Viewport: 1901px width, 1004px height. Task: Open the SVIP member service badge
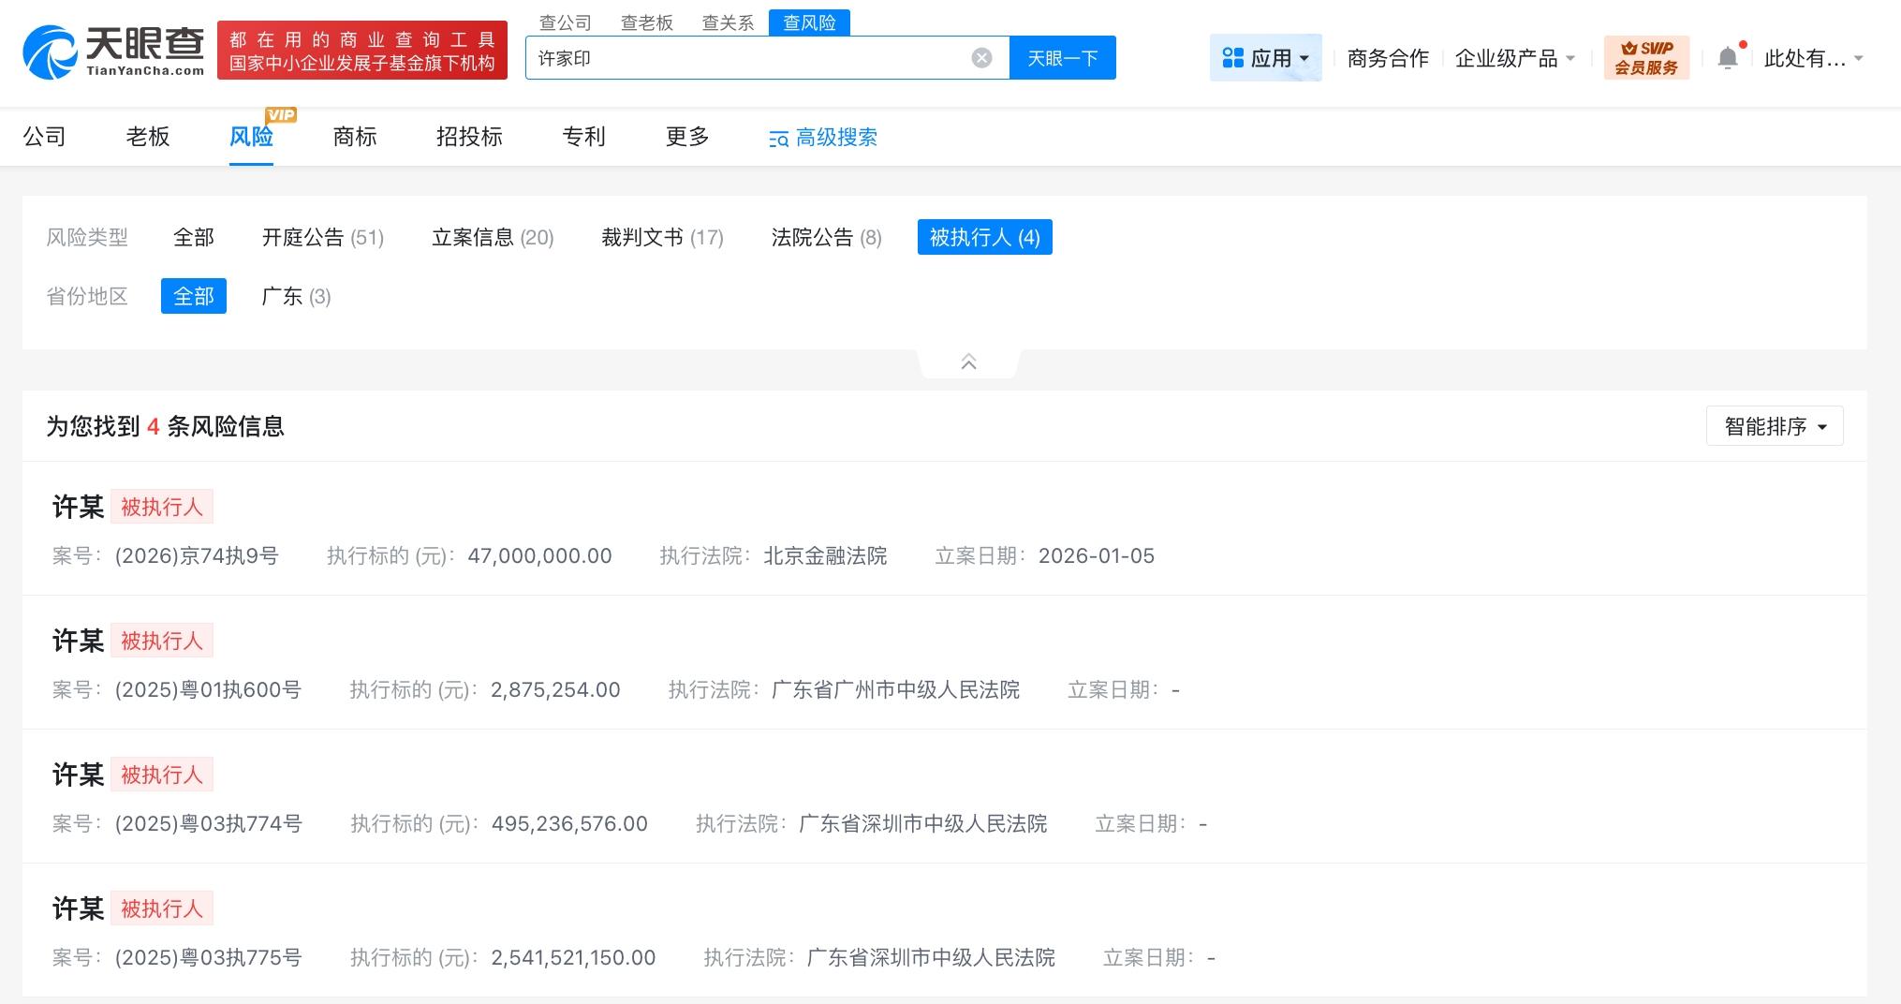point(1646,58)
